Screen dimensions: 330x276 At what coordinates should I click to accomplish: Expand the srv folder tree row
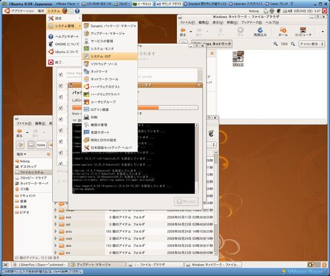click(x=55, y=253)
